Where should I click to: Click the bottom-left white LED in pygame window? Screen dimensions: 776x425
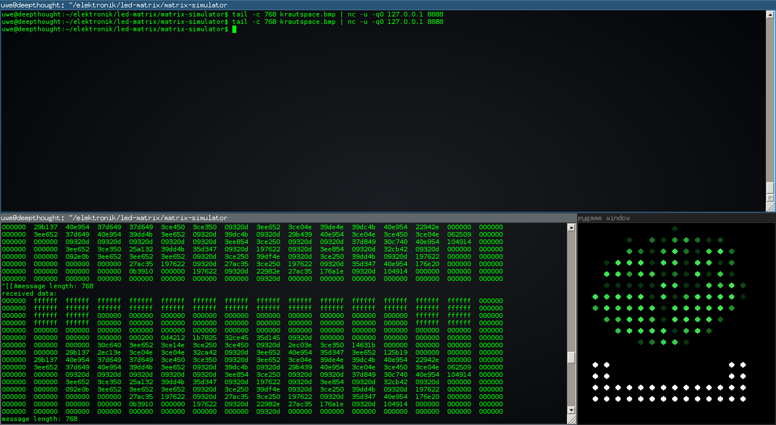pyautogui.click(x=595, y=399)
